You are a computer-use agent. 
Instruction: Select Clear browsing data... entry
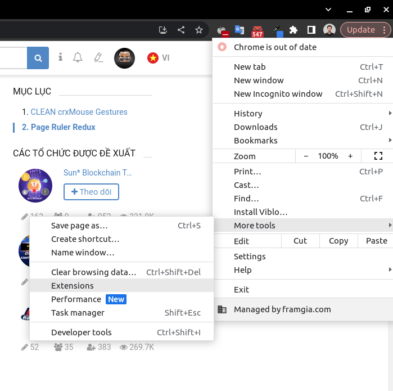121,272
